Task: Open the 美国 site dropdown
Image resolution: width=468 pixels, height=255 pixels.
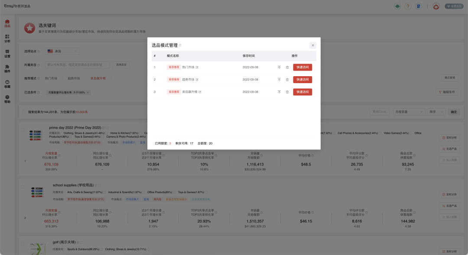Action: click(x=62, y=51)
